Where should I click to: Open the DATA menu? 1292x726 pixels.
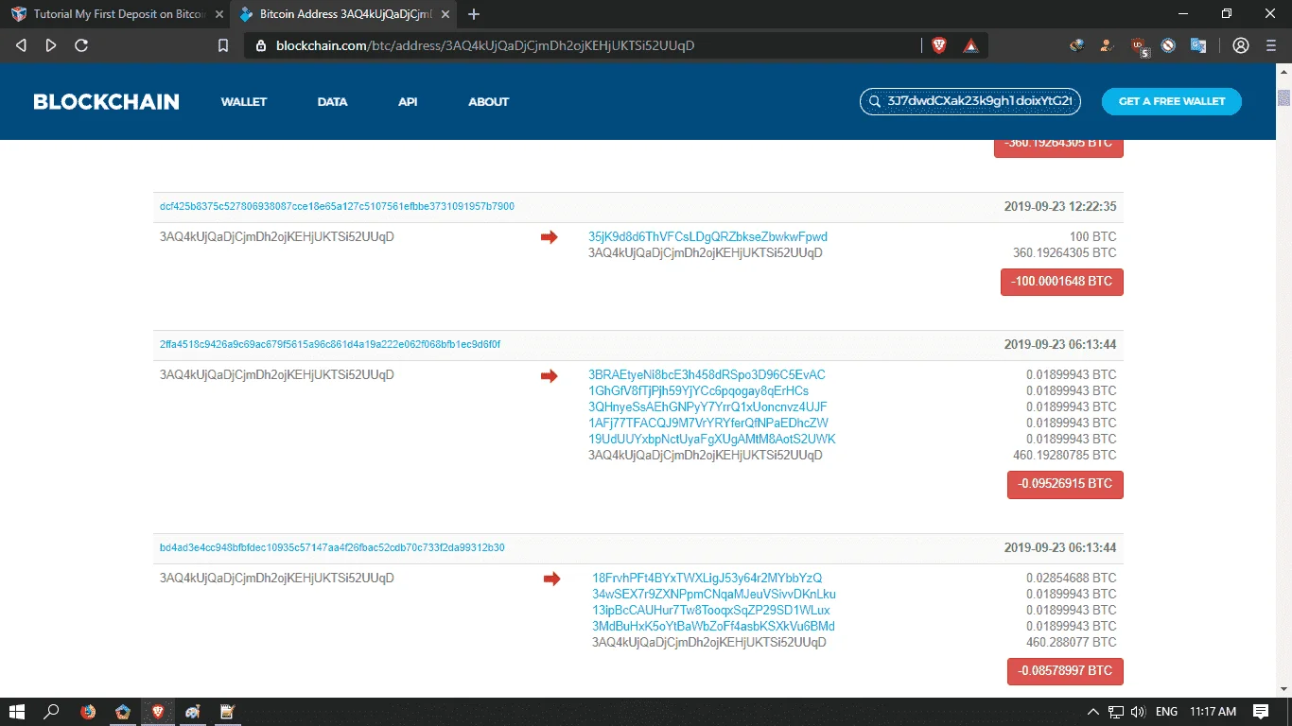(x=333, y=101)
